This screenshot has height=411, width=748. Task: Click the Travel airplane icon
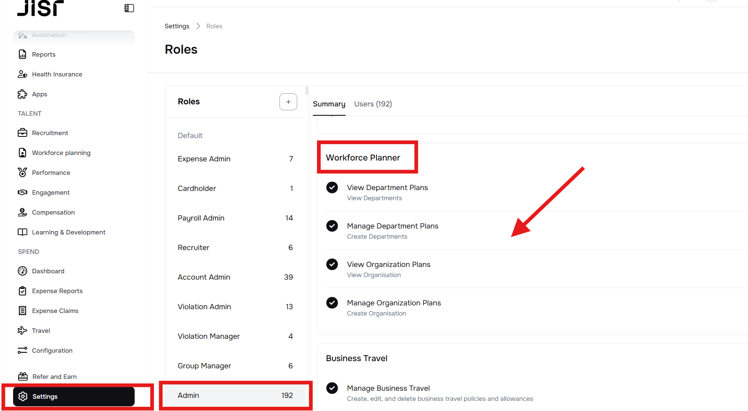coord(22,331)
